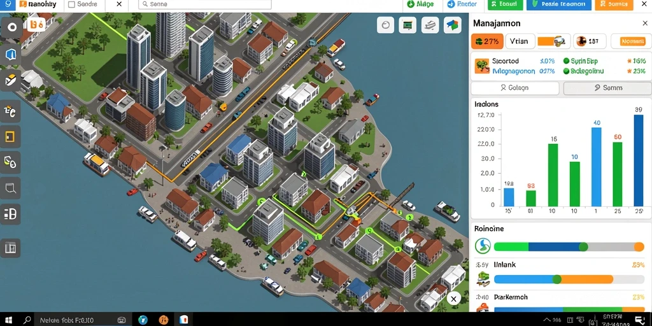Adjust the Unlank progress slider handle
The image size is (652, 326).
click(556, 279)
